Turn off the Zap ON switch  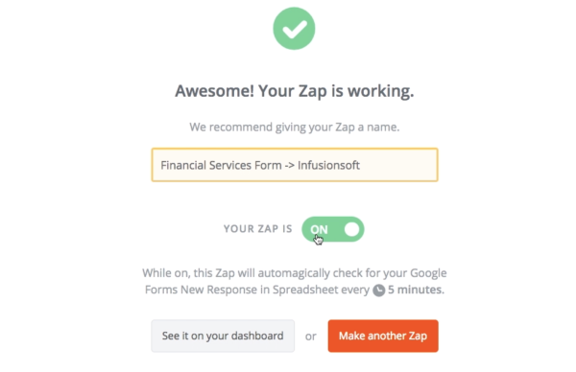(x=333, y=229)
